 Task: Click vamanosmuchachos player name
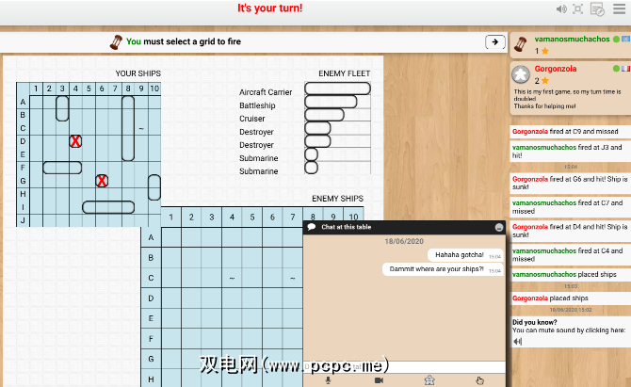pyautogui.click(x=572, y=39)
